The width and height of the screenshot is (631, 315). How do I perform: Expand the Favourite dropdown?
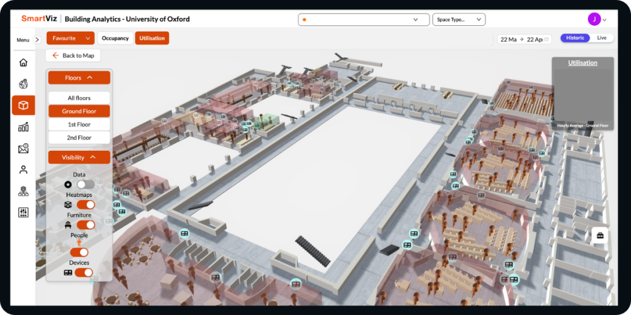(70, 38)
